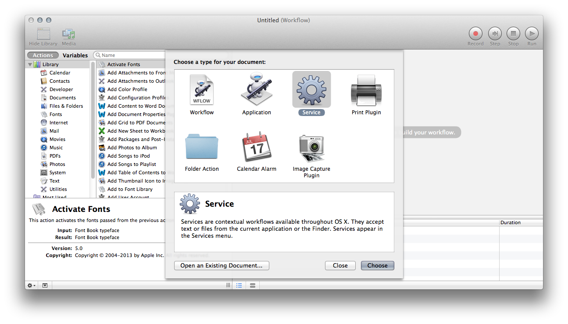Select Utilities category in library

pyautogui.click(x=58, y=189)
